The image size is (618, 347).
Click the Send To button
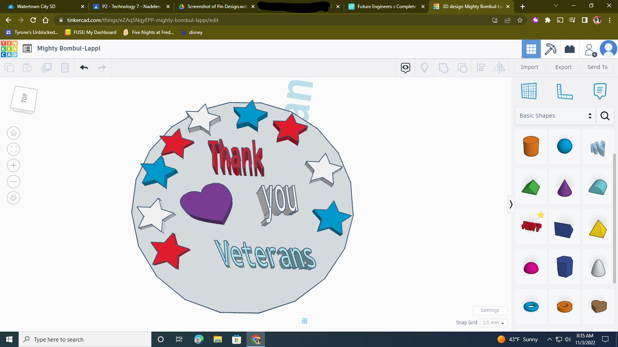click(598, 67)
